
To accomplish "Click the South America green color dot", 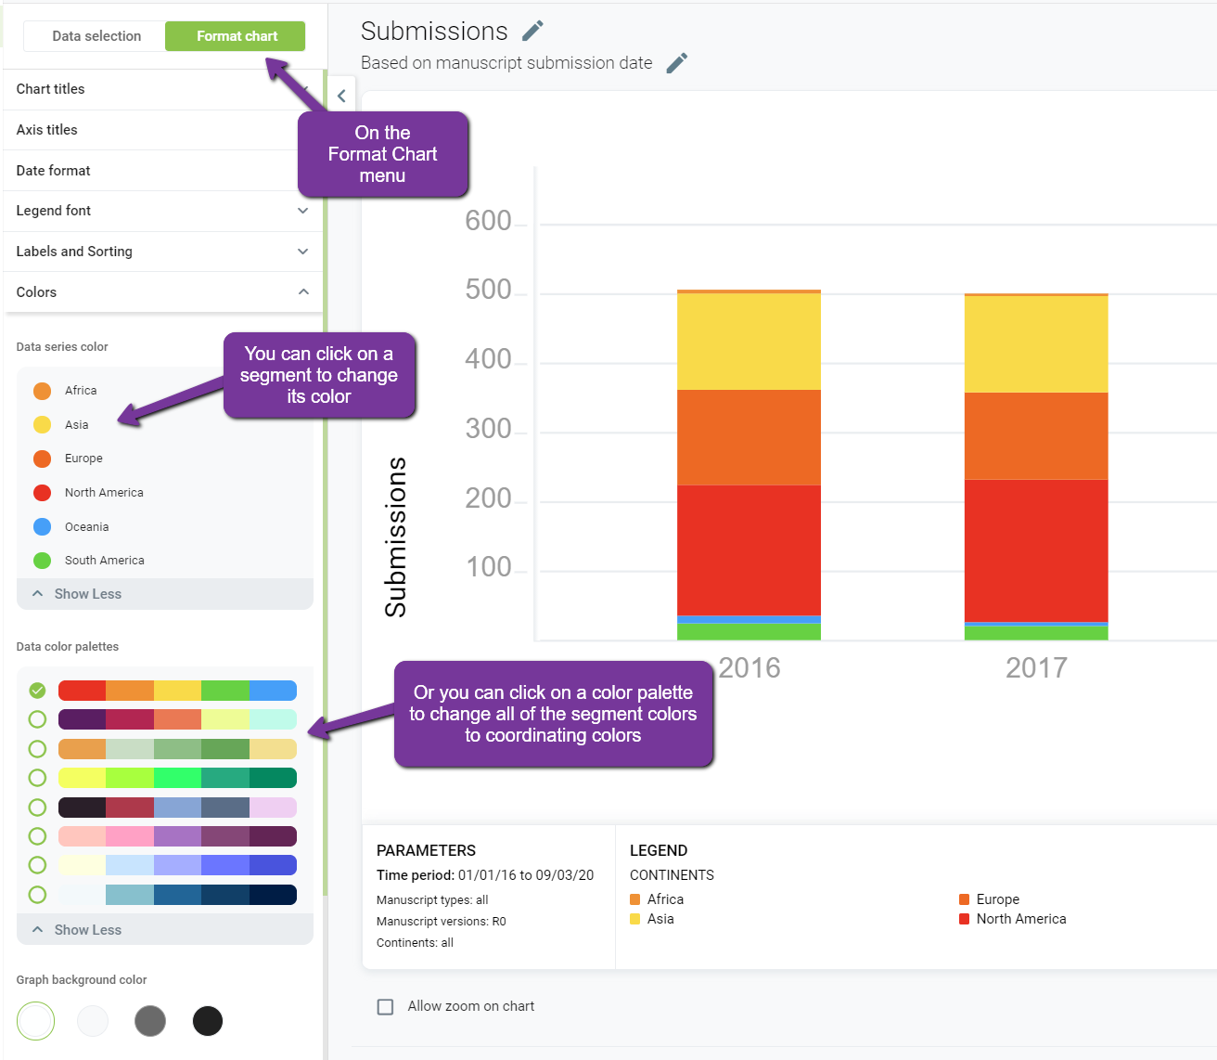I will tap(43, 561).
